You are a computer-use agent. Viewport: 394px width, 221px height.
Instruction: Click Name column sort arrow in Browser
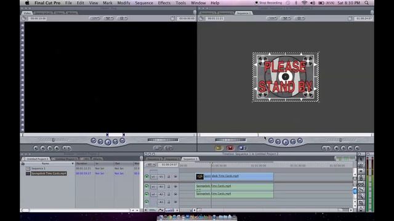coord(73,164)
